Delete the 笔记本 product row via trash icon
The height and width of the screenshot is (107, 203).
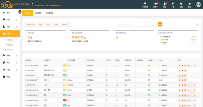pyautogui.click(x=194, y=65)
